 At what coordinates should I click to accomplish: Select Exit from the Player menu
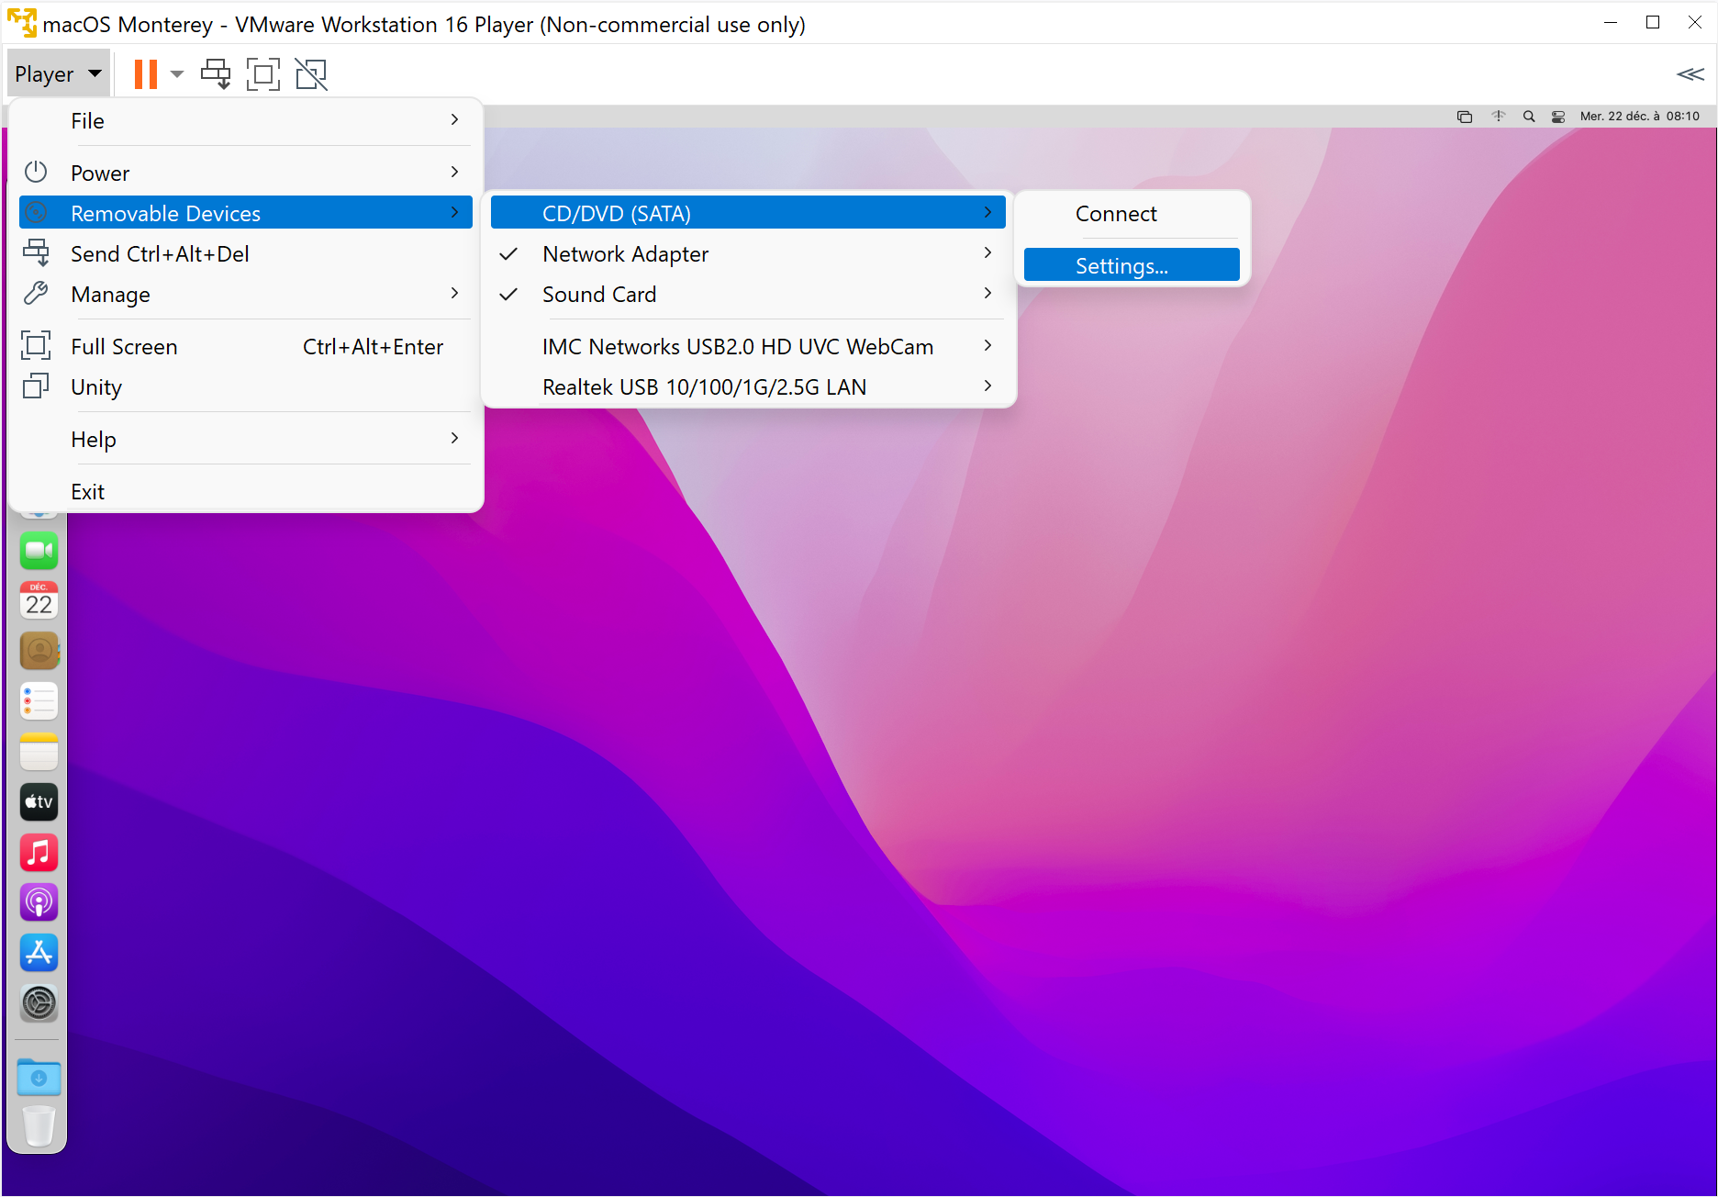click(87, 491)
